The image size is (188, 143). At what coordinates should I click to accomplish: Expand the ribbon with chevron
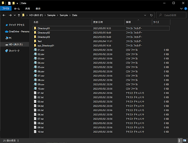[x=181, y=9]
